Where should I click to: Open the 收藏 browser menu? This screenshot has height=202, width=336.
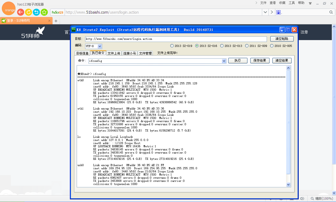click(282, 3)
